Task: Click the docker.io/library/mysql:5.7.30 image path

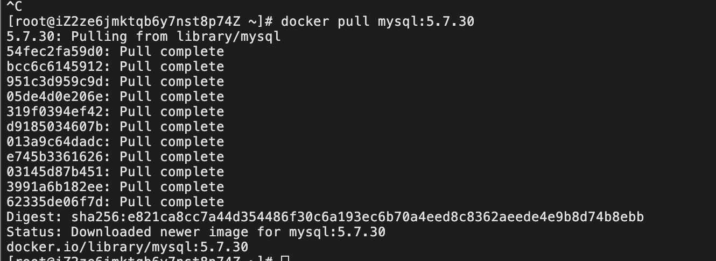Action: pos(128,248)
